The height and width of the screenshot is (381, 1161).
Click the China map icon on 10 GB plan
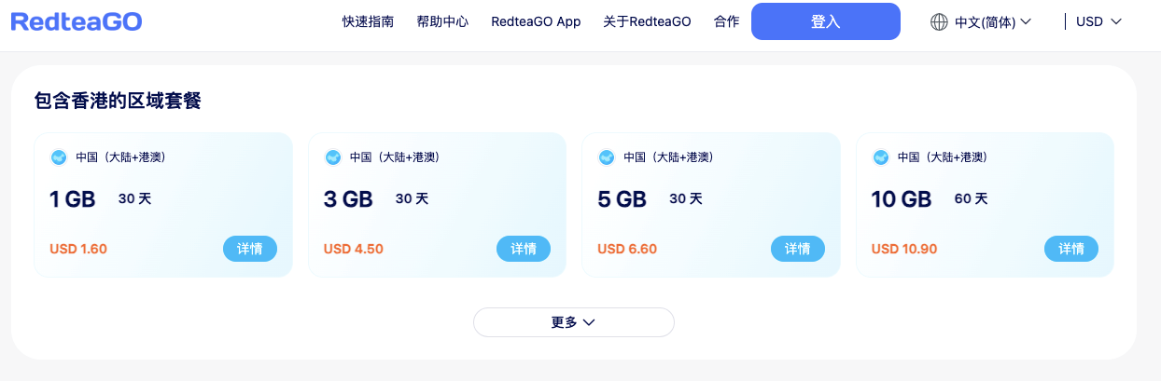pos(880,157)
